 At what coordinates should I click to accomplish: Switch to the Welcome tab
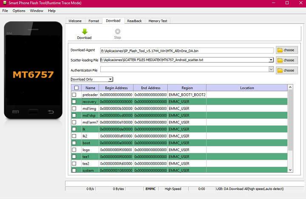(x=75, y=21)
